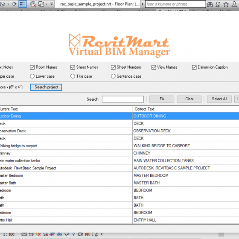
Task: Expand the Switch Windows dropdown arrow
Action: pos(47,4)
